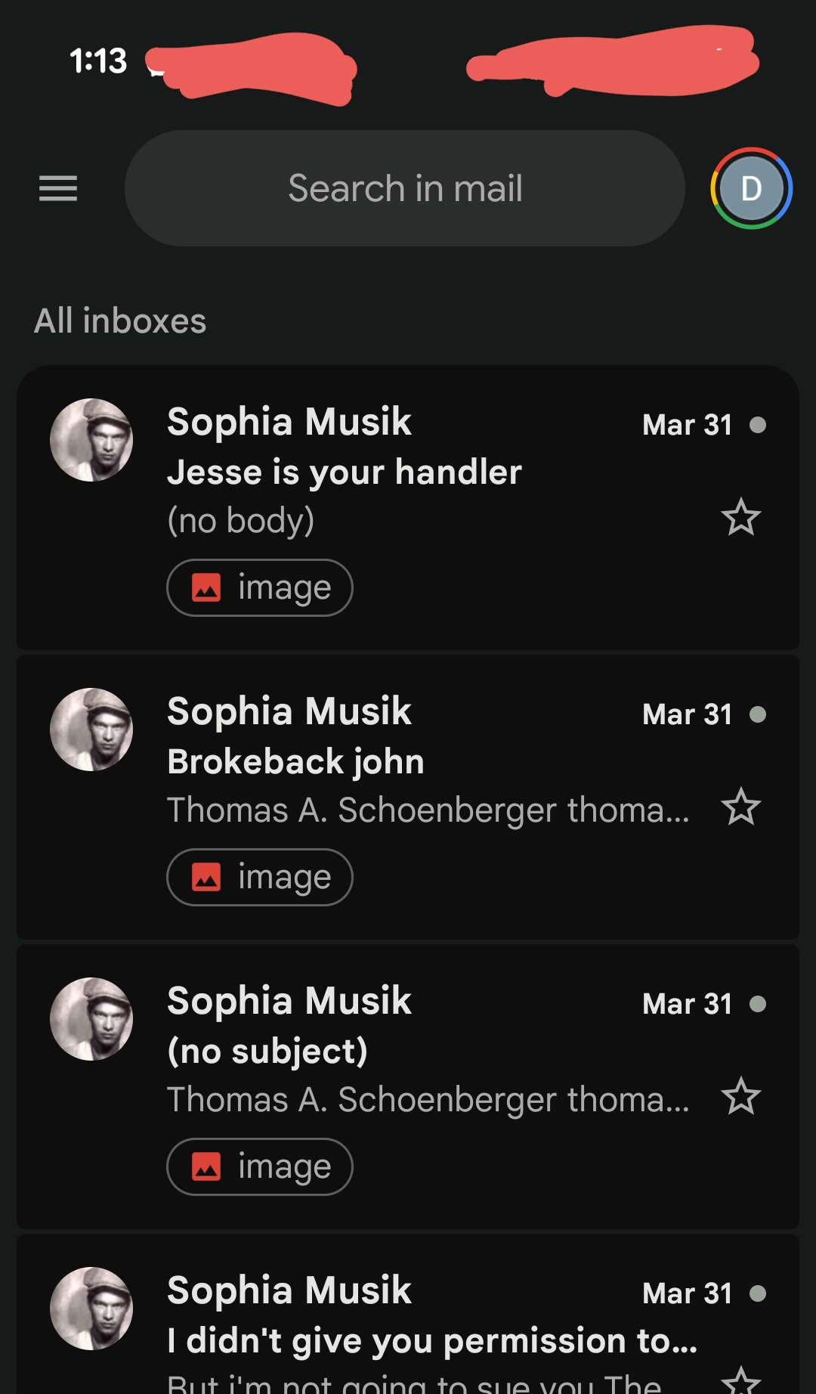Open the hamburger navigation menu
The height and width of the screenshot is (1394, 816).
pos(58,188)
